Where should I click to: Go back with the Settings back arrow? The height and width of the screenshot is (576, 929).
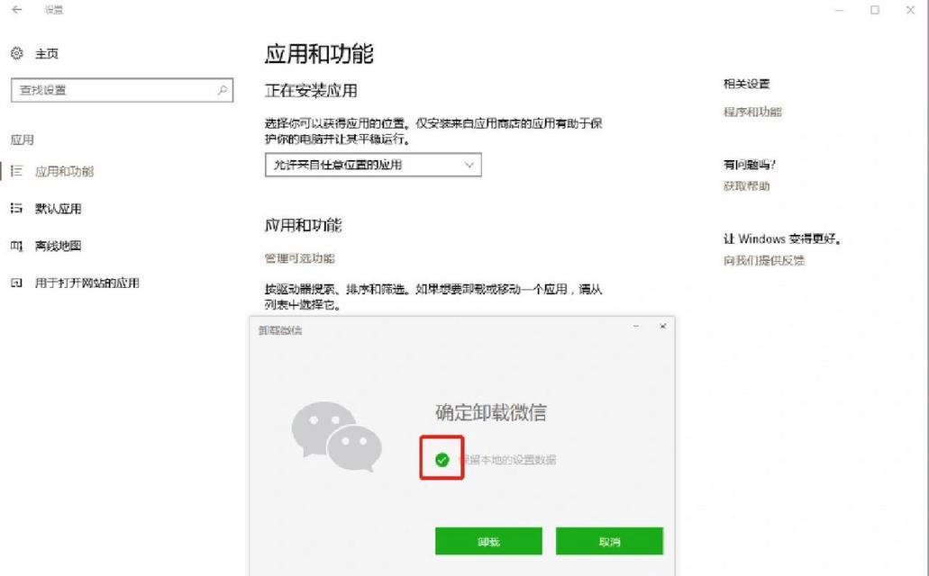[x=16, y=10]
